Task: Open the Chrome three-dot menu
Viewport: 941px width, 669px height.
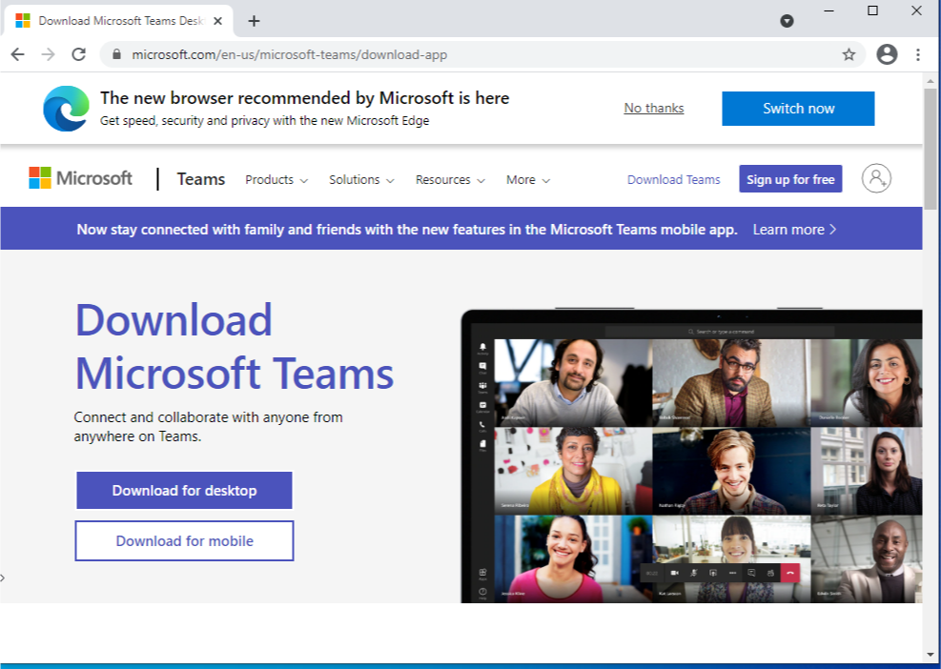Action: [x=918, y=54]
